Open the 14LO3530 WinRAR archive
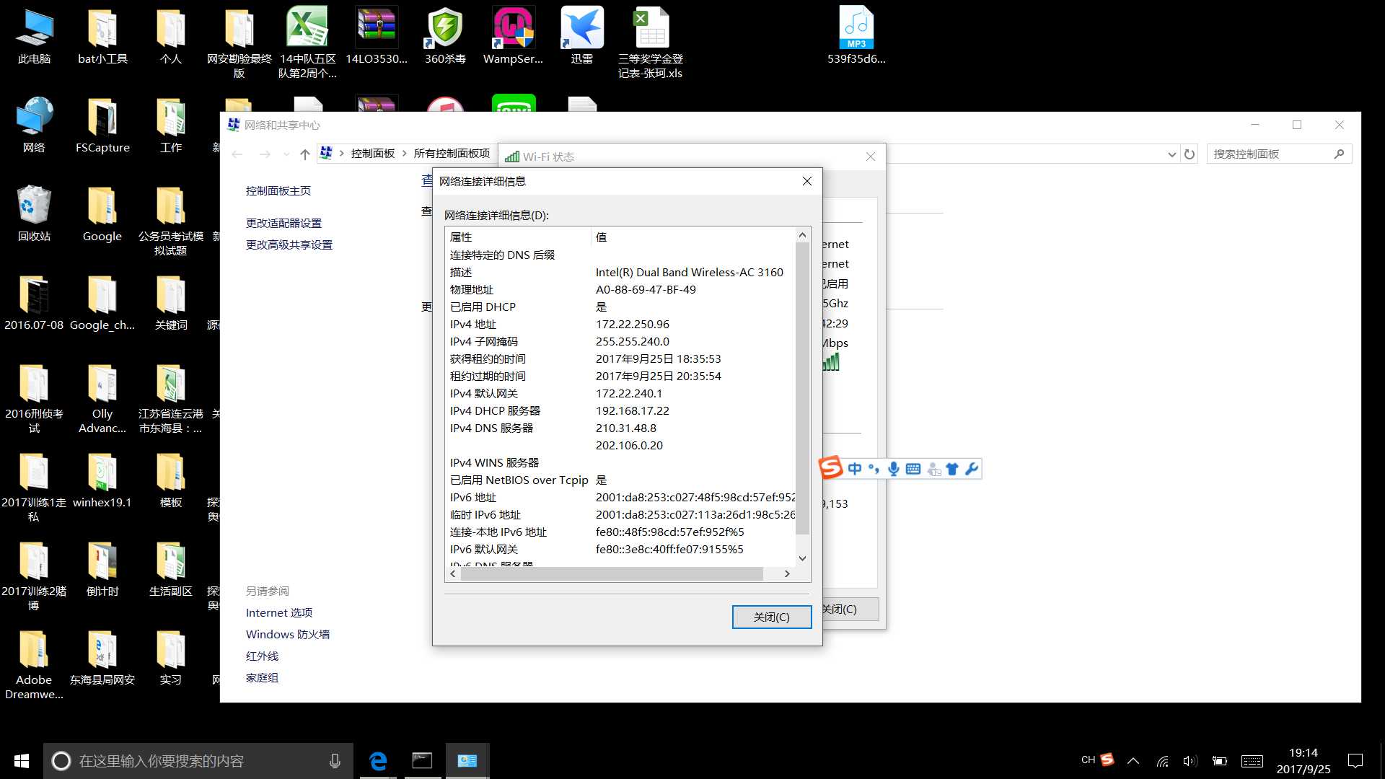The height and width of the screenshot is (779, 1385). point(377,36)
